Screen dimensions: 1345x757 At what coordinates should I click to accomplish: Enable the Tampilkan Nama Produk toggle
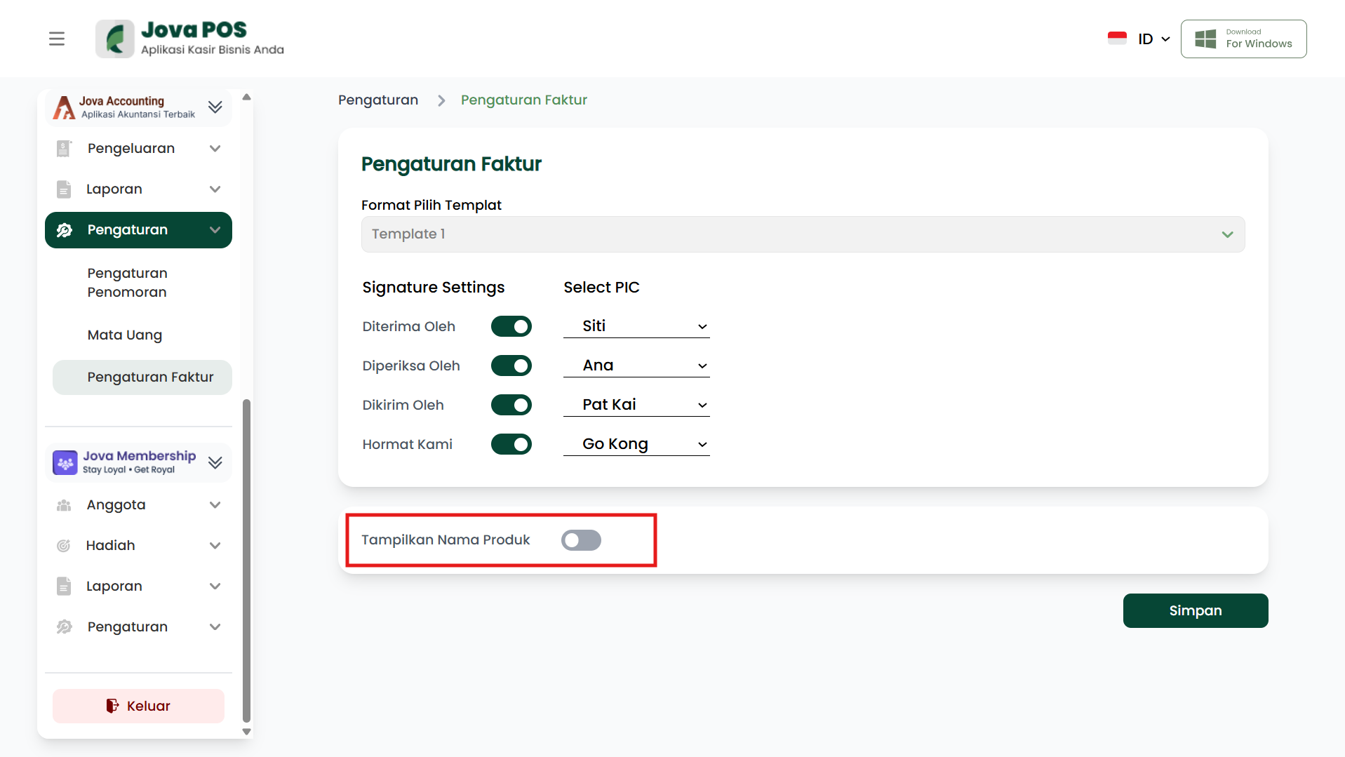[581, 540]
